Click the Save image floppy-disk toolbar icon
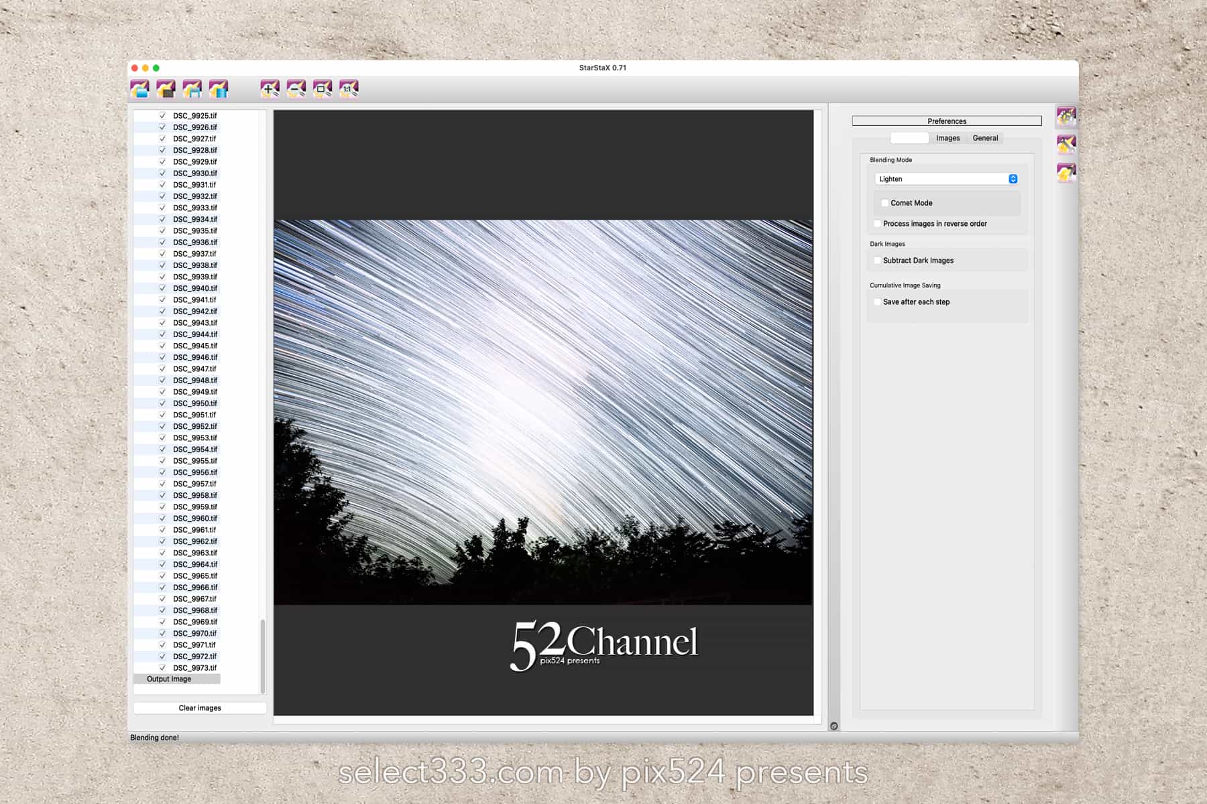Viewport: 1207px width, 804px height. tap(192, 88)
